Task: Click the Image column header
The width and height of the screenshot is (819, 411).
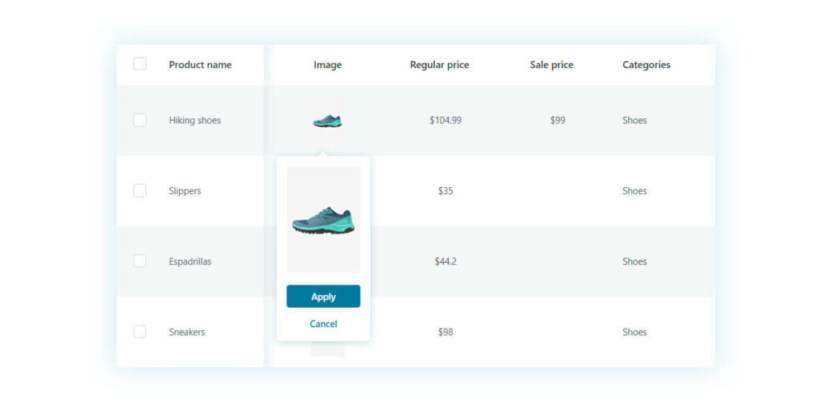Action: click(327, 65)
